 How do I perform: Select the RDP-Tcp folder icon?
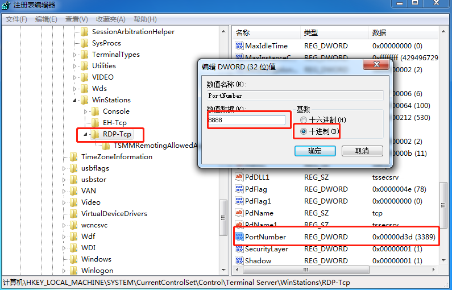coord(95,134)
